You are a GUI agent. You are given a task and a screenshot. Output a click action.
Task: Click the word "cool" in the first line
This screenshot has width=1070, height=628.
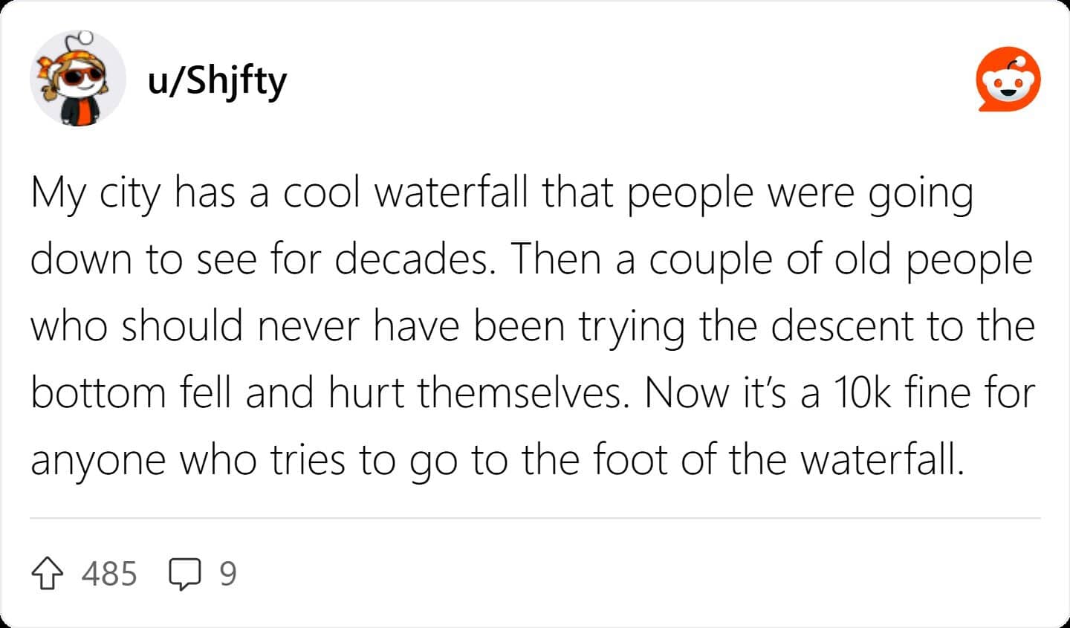(321, 192)
